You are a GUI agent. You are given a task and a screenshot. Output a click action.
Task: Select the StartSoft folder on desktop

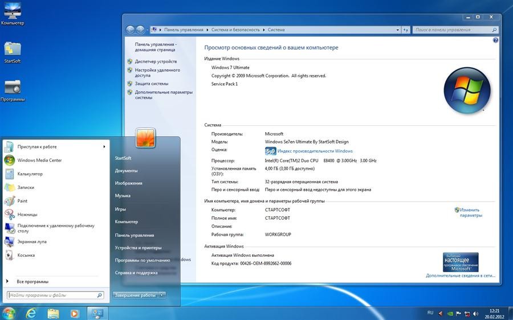[x=13, y=52]
